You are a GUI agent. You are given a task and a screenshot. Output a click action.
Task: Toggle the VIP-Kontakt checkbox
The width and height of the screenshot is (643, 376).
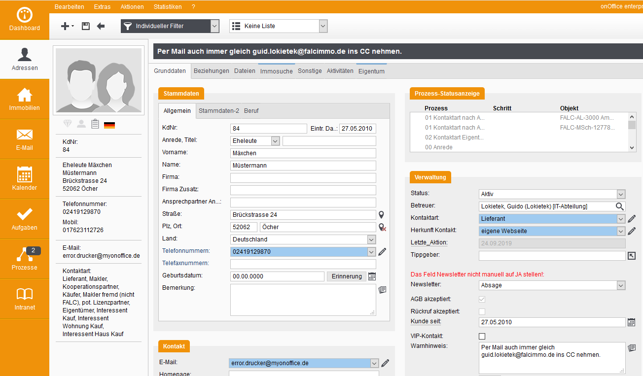pyautogui.click(x=482, y=336)
